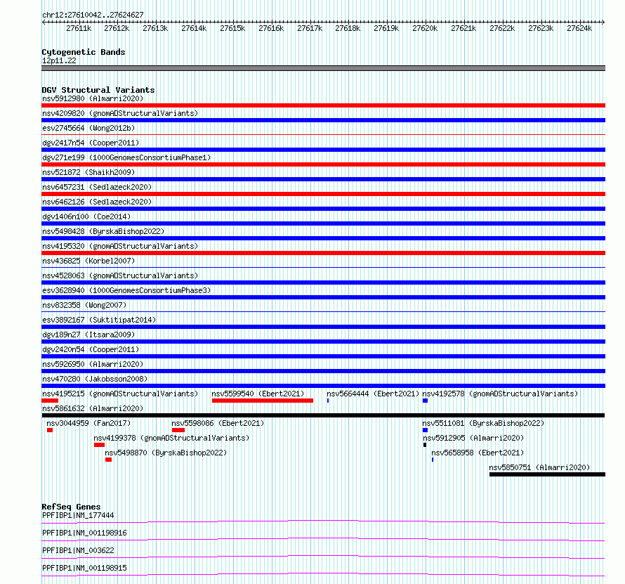The height and width of the screenshot is (584, 625).
Task: Select variant nsv4199378 (gnomADStructuralVariants)
Action: click(171, 438)
